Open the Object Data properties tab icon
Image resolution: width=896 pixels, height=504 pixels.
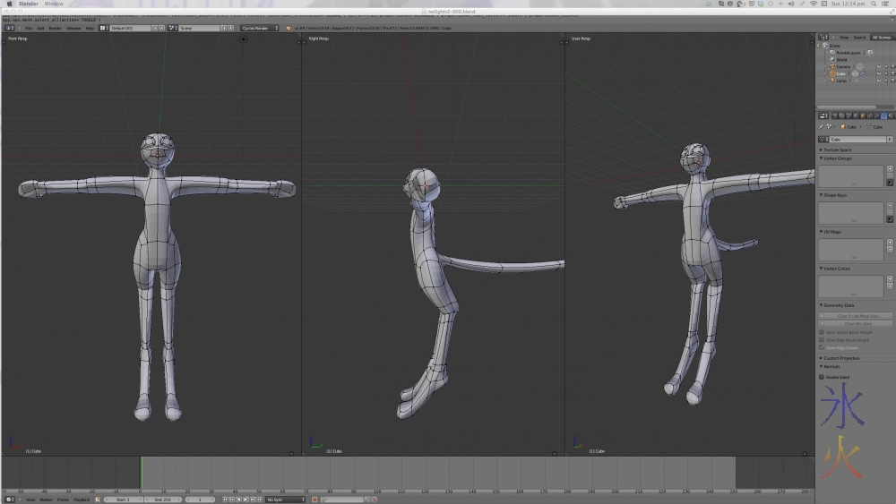(883, 115)
